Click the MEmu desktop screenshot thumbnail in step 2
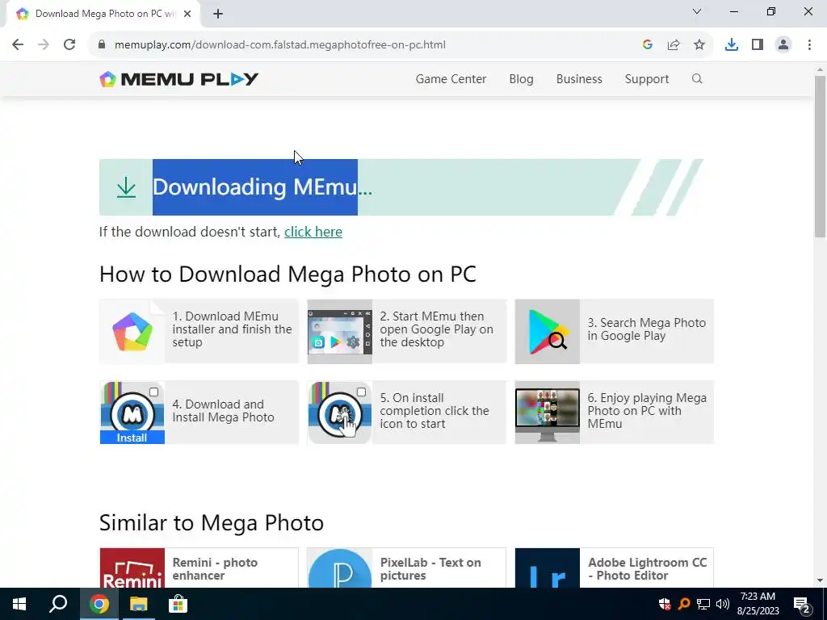This screenshot has width=827, height=620. point(340,332)
